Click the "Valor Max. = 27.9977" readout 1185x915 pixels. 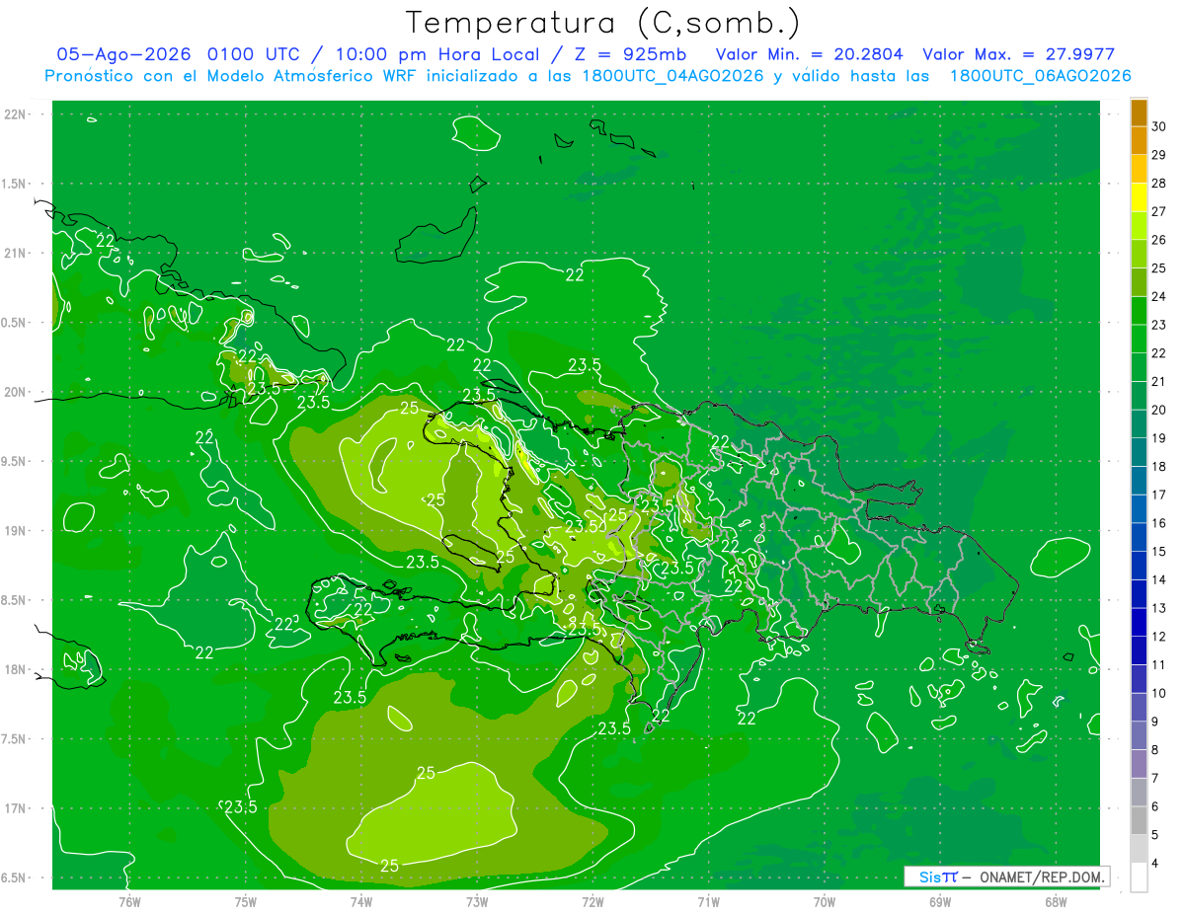point(1017,54)
